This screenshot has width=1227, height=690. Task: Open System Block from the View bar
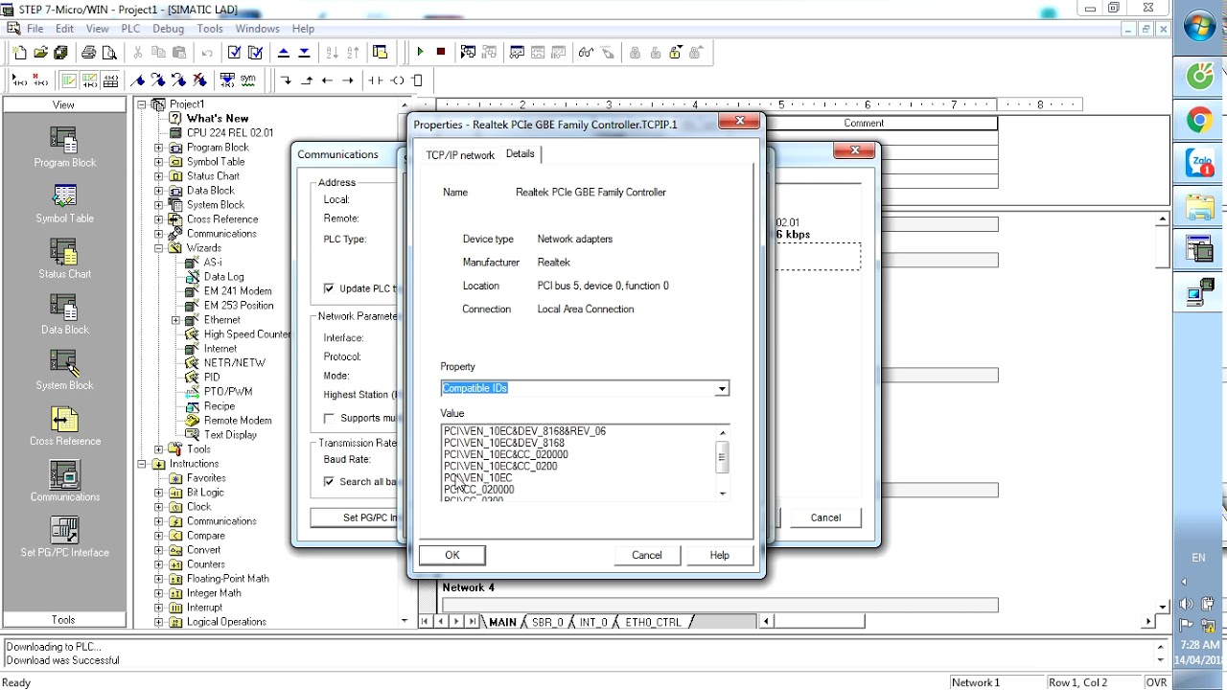point(64,371)
